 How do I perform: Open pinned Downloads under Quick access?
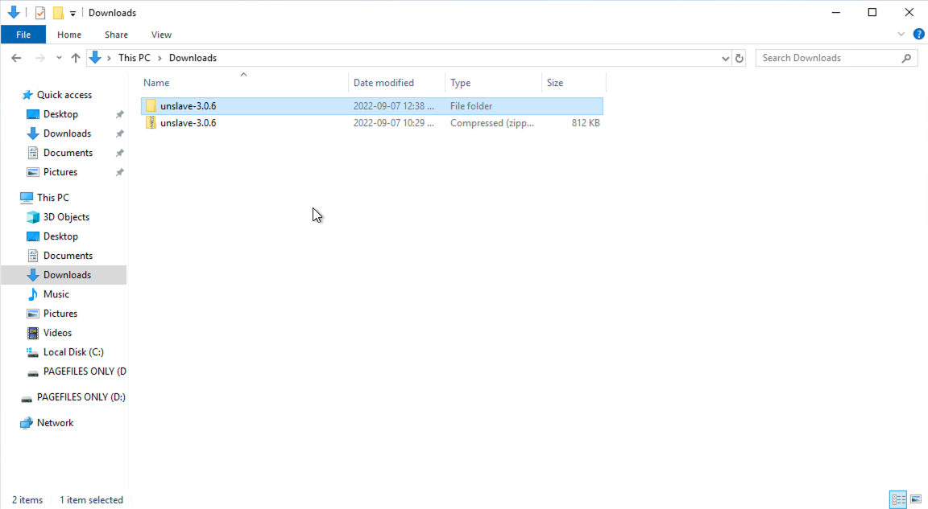click(67, 133)
